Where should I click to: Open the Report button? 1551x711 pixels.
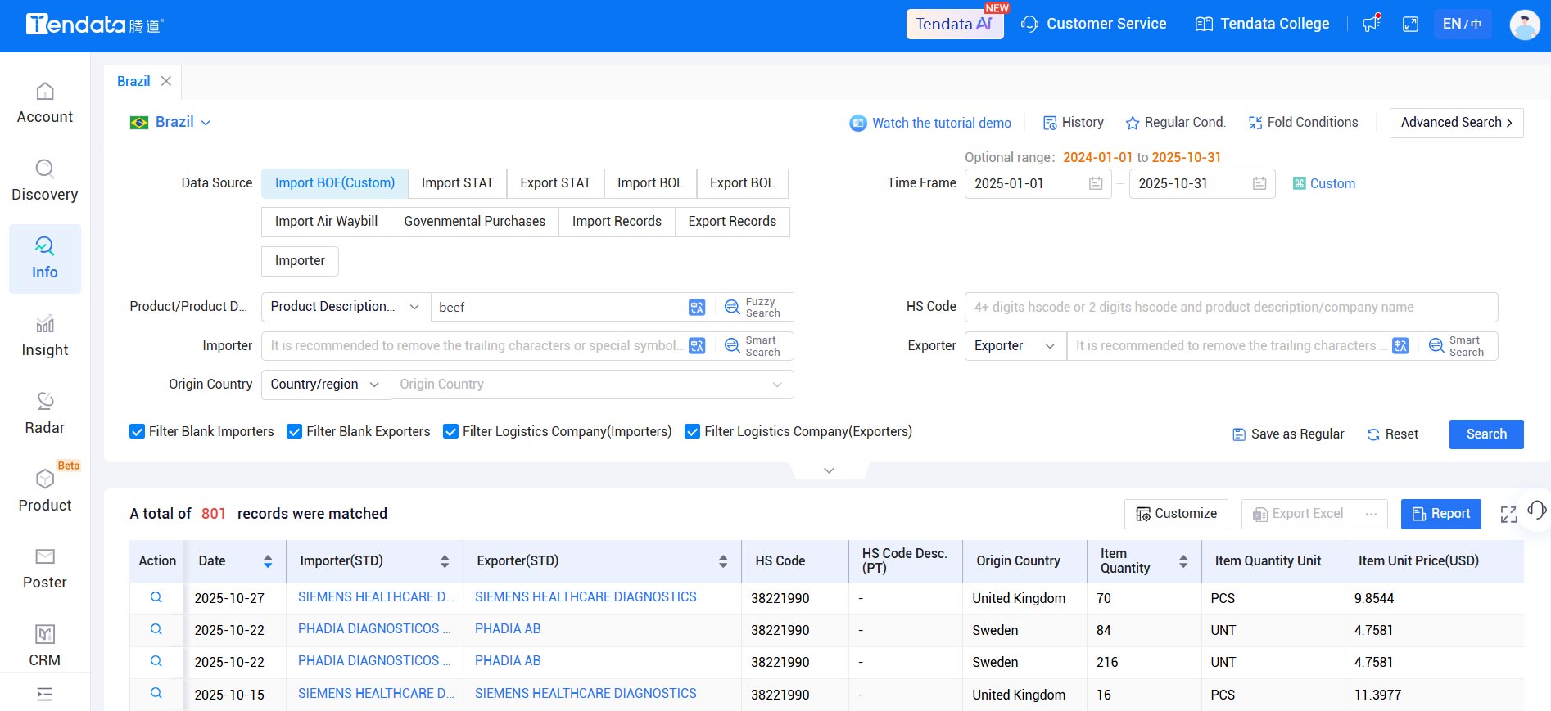[x=1441, y=514]
